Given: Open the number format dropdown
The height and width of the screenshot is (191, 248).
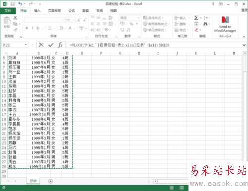Looking at the screenshot, I should [138, 18].
